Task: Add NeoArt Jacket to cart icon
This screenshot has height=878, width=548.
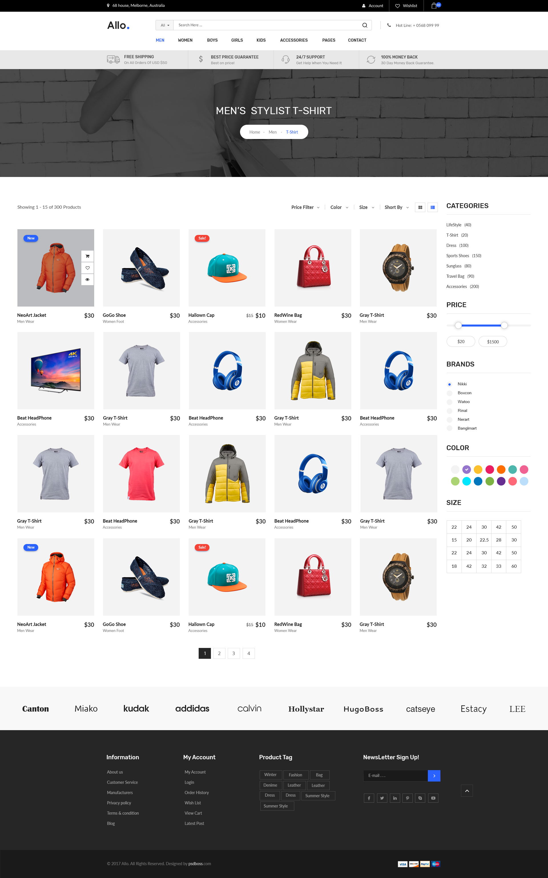Action: click(x=87, y=256)
